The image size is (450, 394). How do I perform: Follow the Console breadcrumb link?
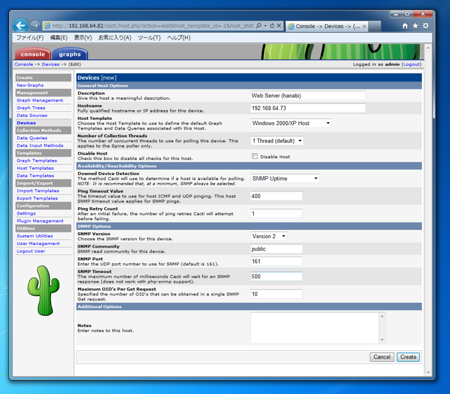pos(24,64)
